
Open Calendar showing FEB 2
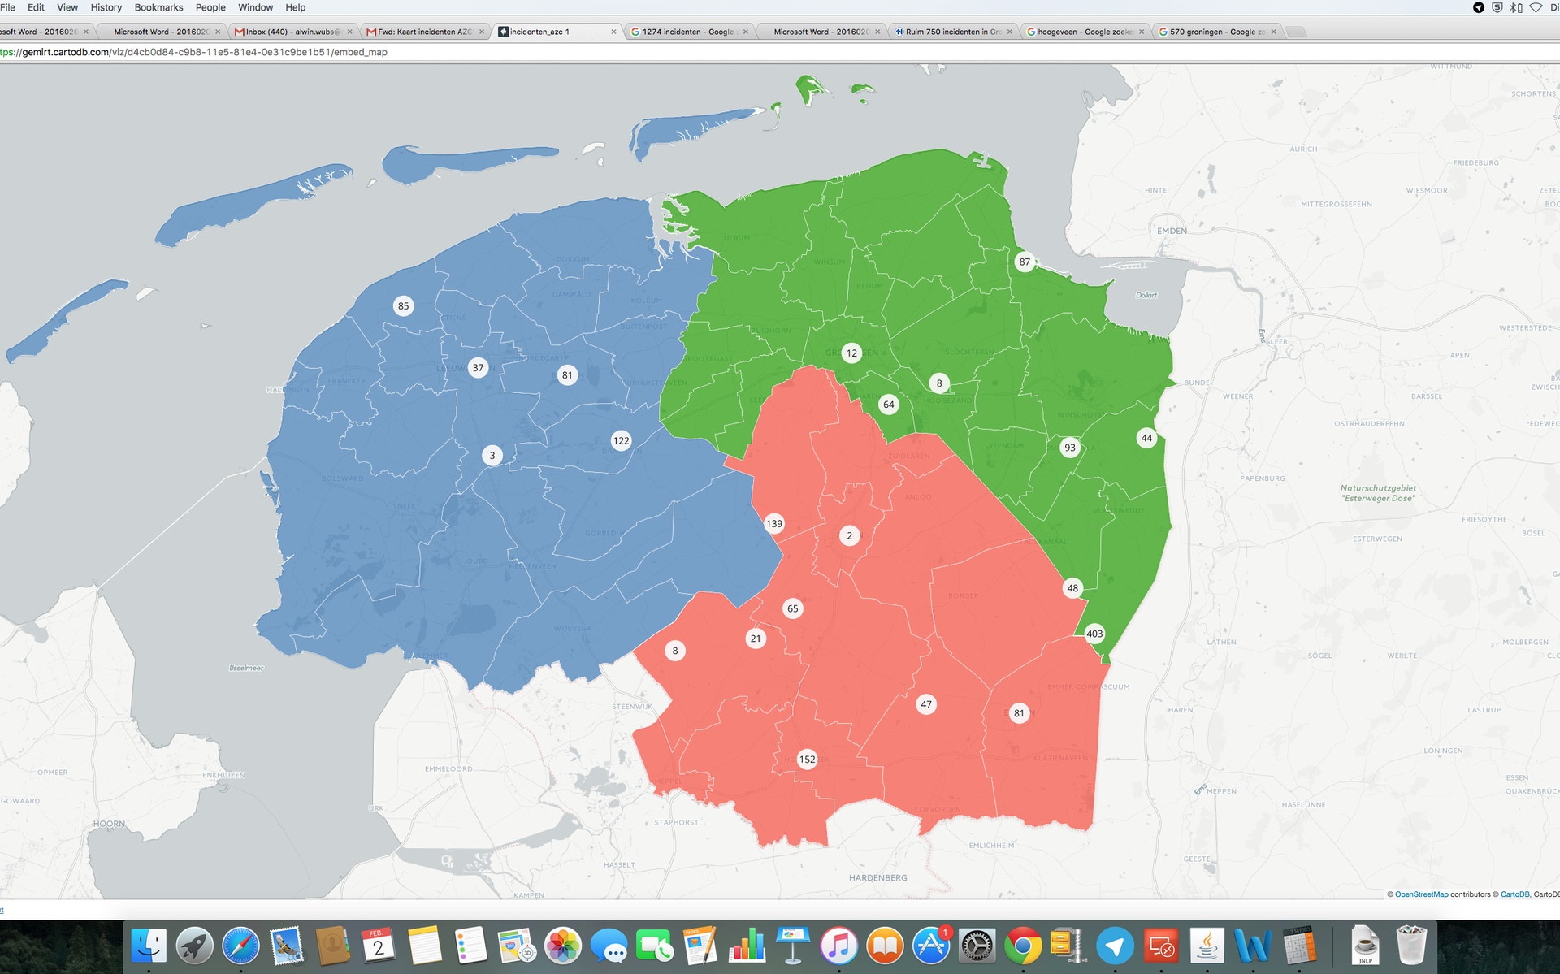tap(378, 946)
